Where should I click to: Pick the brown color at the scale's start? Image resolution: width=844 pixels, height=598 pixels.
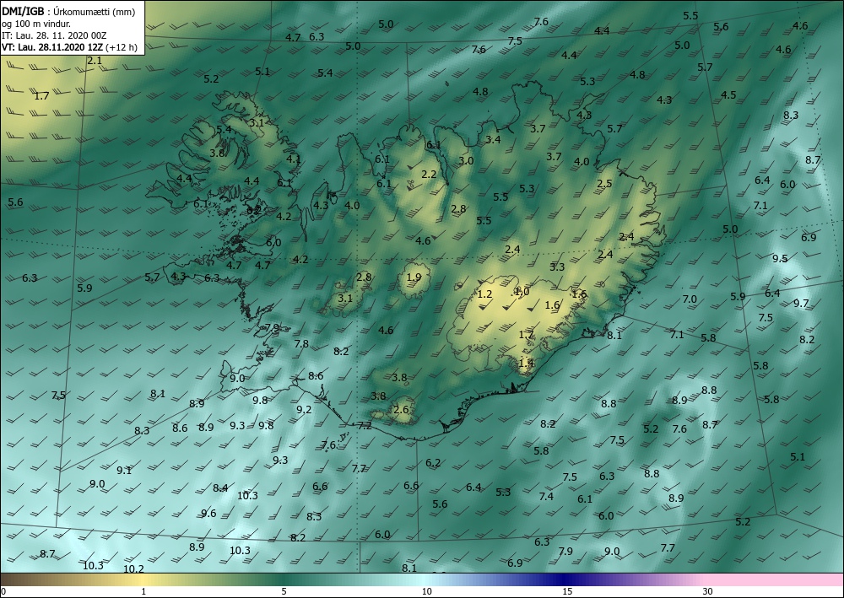[x=11, y=579]
